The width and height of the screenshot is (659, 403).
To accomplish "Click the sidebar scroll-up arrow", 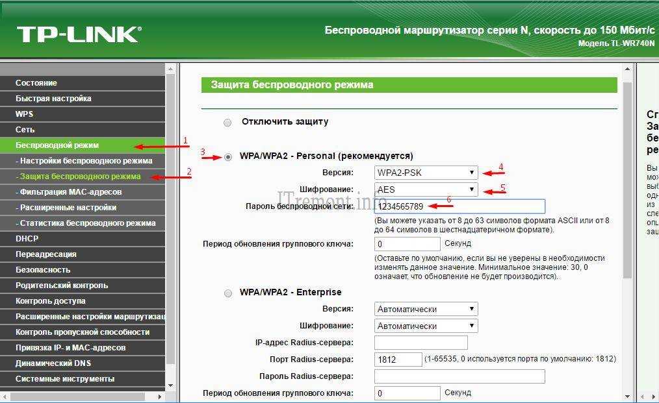I will pyautogui.click(x=171, y=68).
